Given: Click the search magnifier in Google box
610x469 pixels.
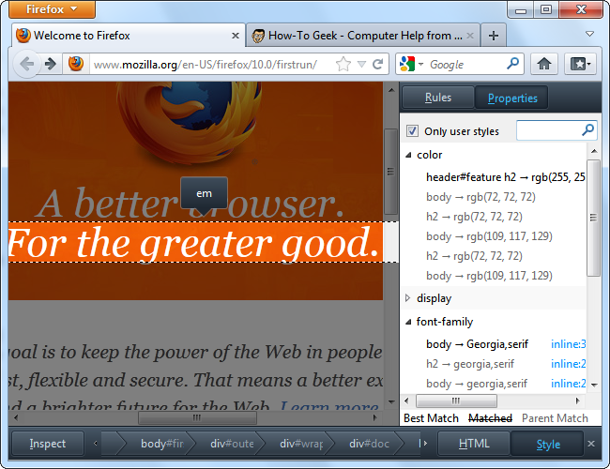Looking at the screenshot, I should (512, 64).
